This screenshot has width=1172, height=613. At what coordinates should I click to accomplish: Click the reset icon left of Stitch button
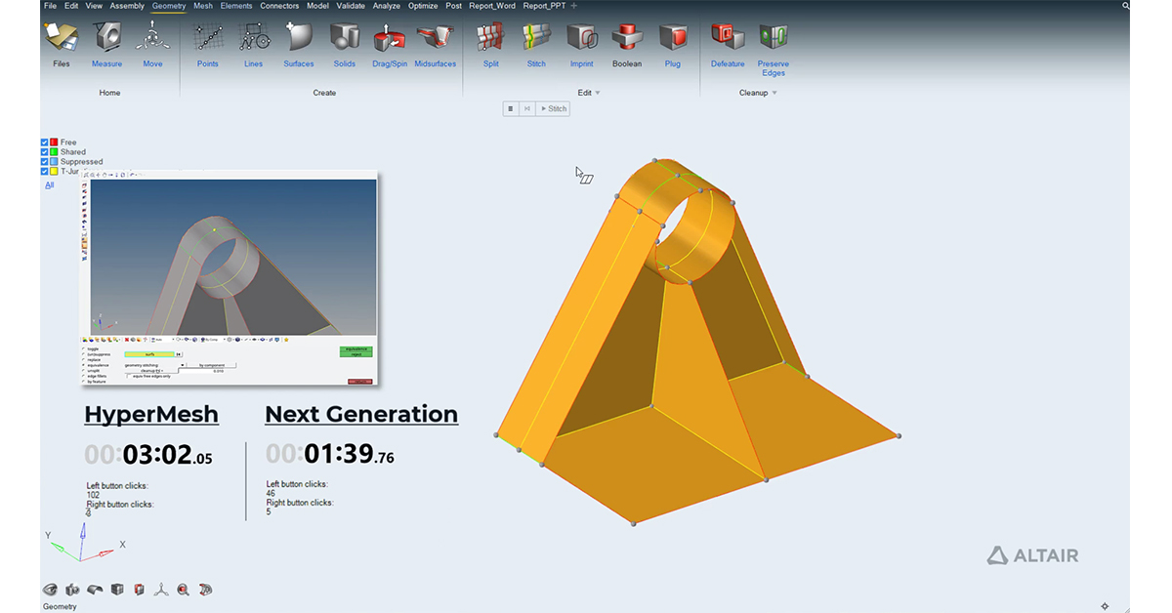point(526,108)
